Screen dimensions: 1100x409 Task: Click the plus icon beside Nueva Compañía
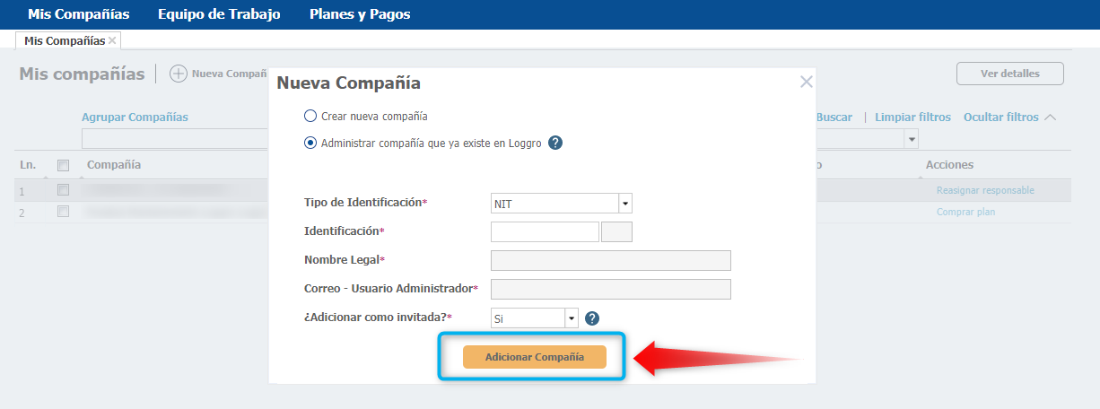pos(179,74)
